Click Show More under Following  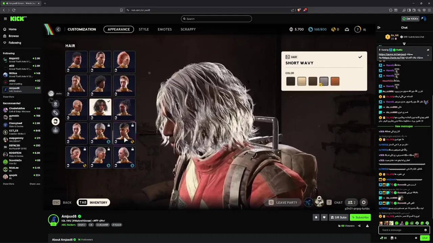8,97
